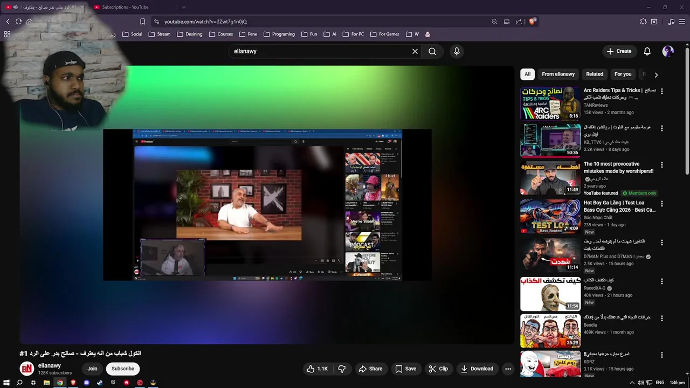This screenshot has height=388, width=690.
Task: Open a new browser tab with plus
Action: [x=184, y=7]
